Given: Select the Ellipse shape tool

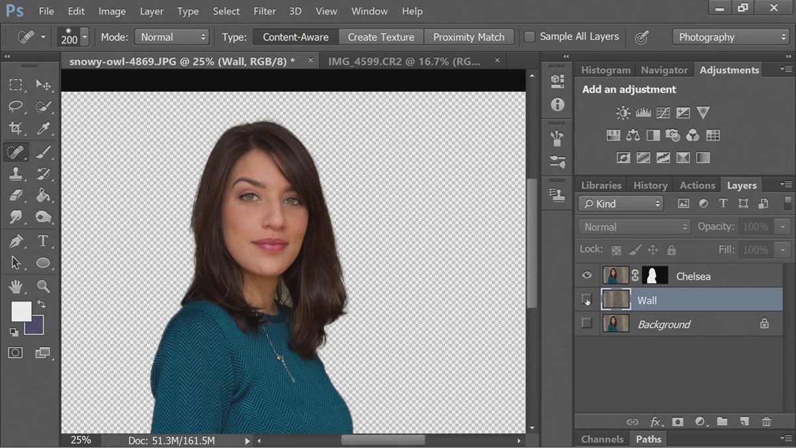Looking at the screenshot, I should tap(43, 263).
